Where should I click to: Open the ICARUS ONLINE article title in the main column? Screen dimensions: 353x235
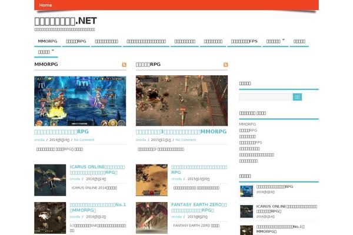click(97, 170)
